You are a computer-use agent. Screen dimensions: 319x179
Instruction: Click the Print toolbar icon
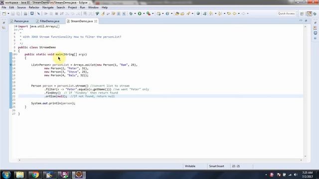25,13
